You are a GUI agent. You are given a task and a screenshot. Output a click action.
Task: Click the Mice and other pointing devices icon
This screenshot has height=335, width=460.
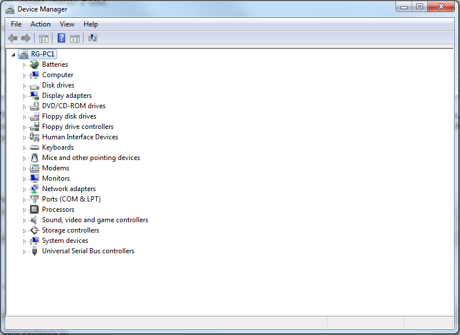(35, 158)
